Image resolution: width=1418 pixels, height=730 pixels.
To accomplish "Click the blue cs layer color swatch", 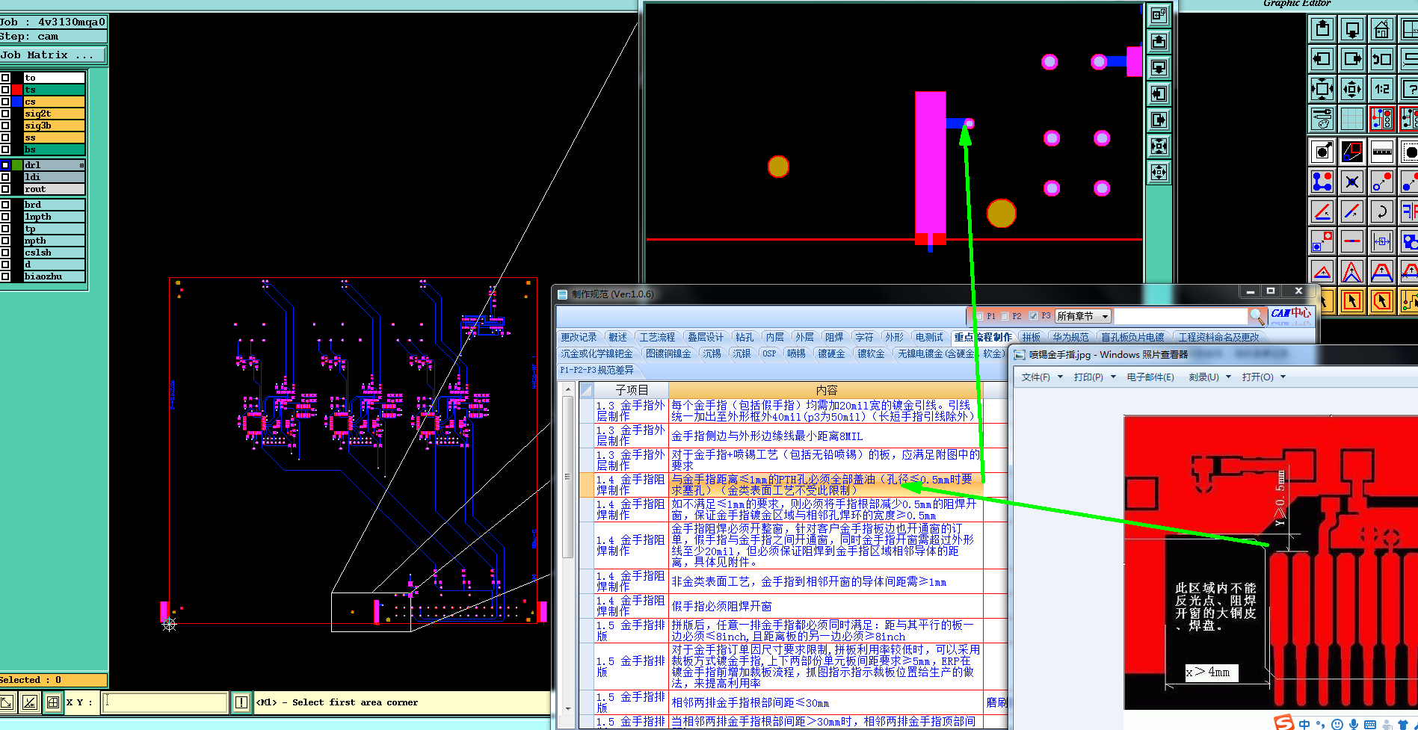I will pyautogui.click(x=17, y=102).
